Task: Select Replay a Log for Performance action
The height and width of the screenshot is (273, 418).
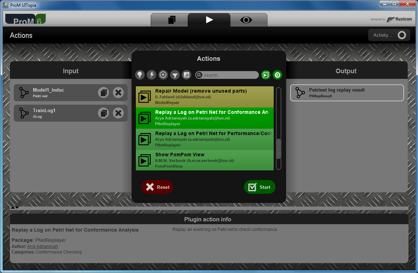Action: (205, 139)
